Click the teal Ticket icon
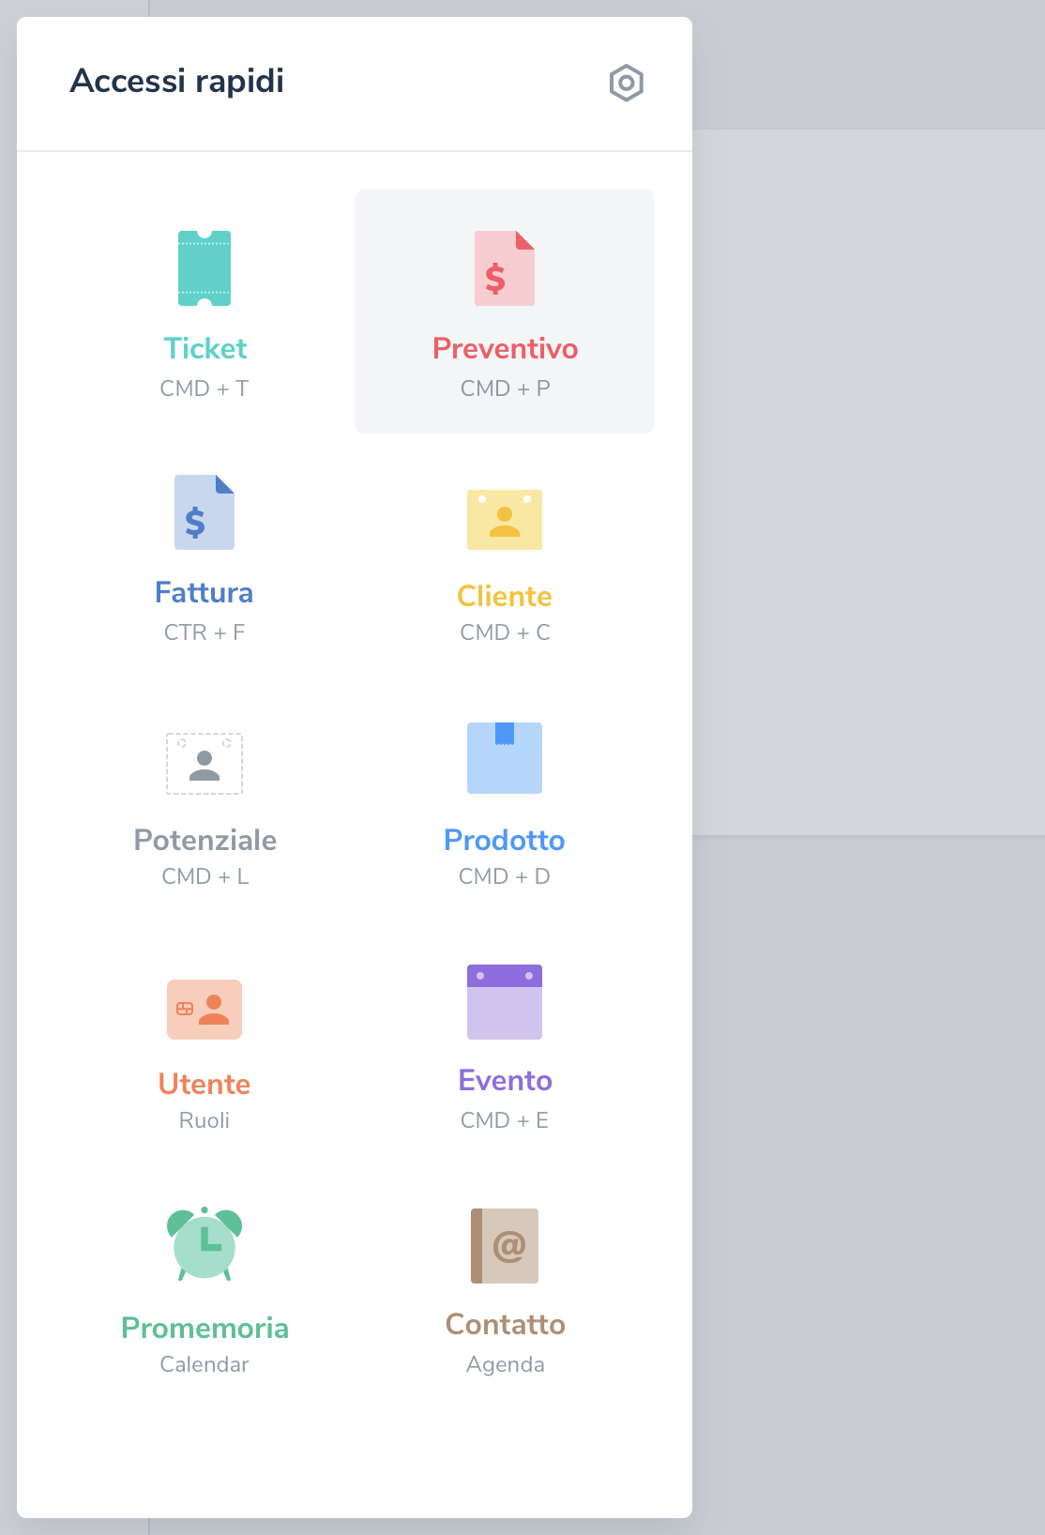The image size is (1045, 1535). 204,268
